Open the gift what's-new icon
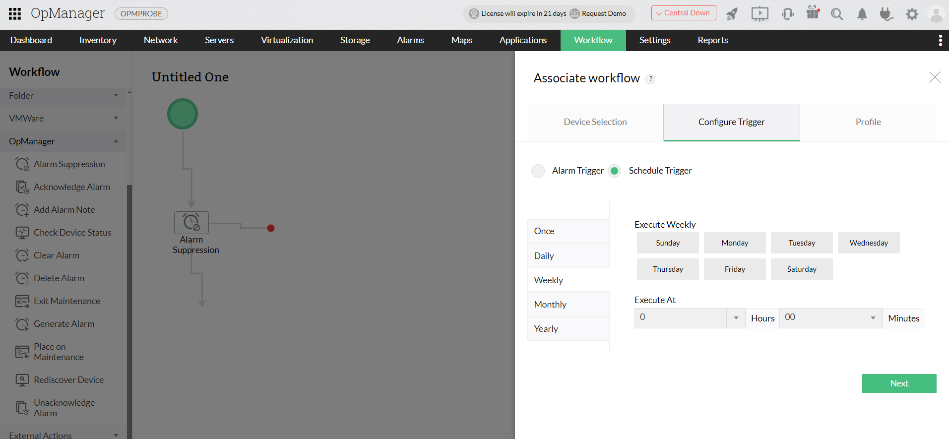Viewport: 949px width, 439px height. click(x=813, y=12)
